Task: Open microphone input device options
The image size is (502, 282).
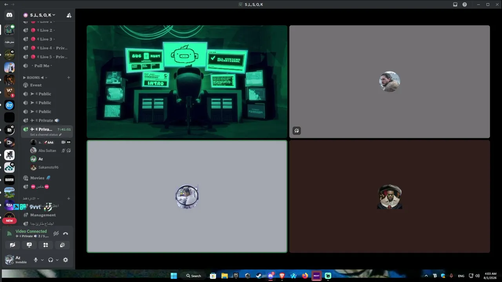Action: (42, 260)
